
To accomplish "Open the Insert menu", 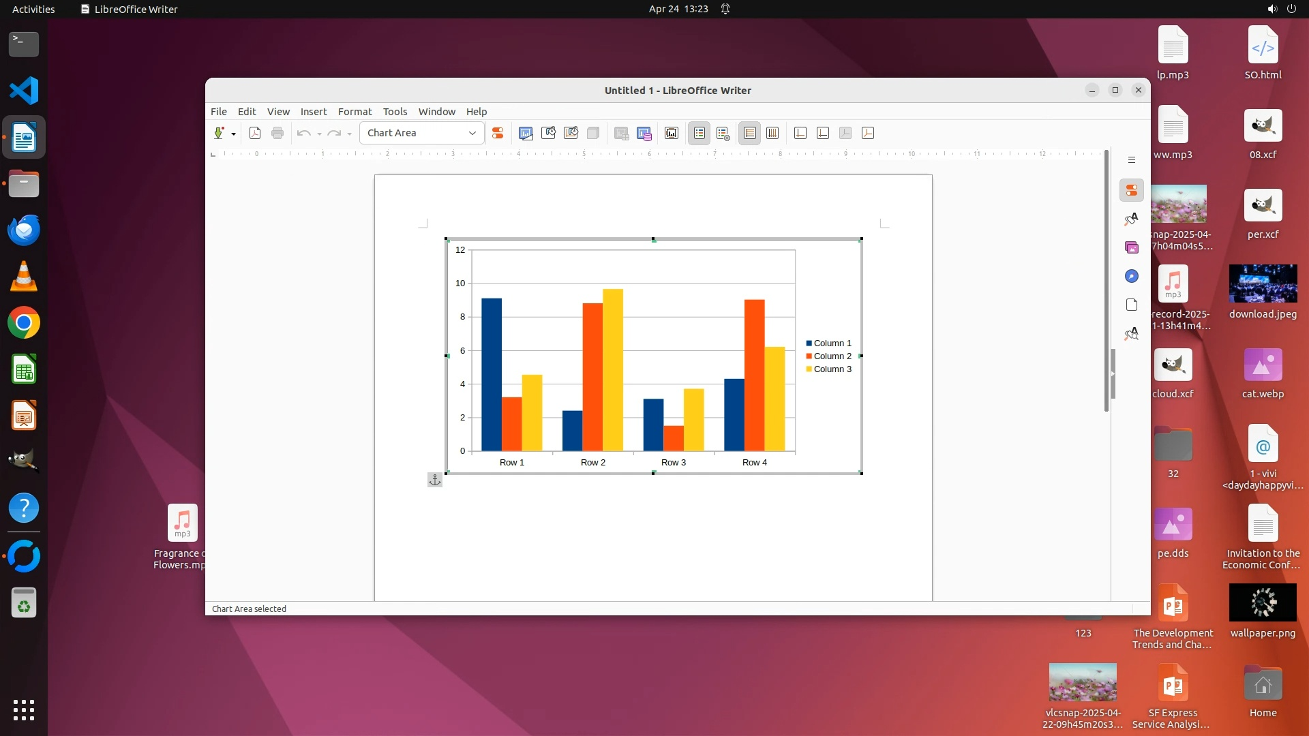I will (313, 112).
